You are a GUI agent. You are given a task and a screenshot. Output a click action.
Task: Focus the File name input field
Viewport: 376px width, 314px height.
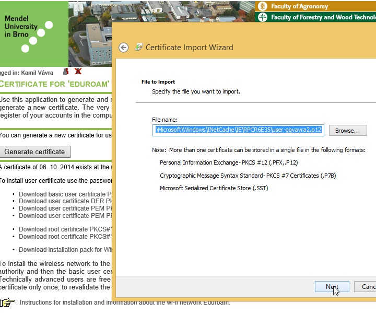238,130
